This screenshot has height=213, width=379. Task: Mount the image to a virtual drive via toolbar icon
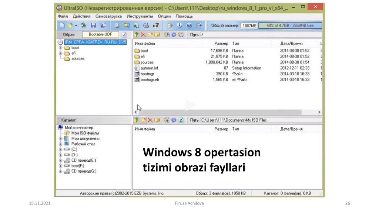pyautogui.click(x=146, y=26)
